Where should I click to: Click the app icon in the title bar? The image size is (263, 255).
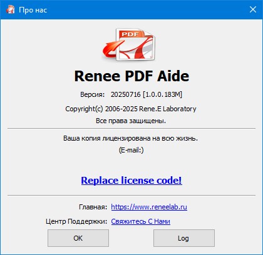(x=10, y=9)
